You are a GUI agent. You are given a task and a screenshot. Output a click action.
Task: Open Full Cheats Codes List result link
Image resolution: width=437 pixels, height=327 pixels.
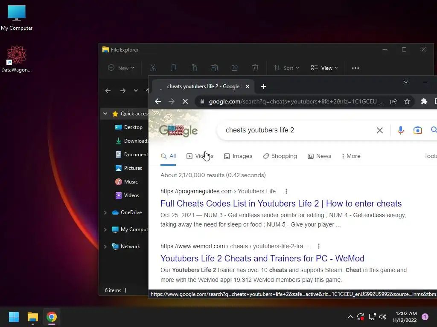[x=281, y=204]
